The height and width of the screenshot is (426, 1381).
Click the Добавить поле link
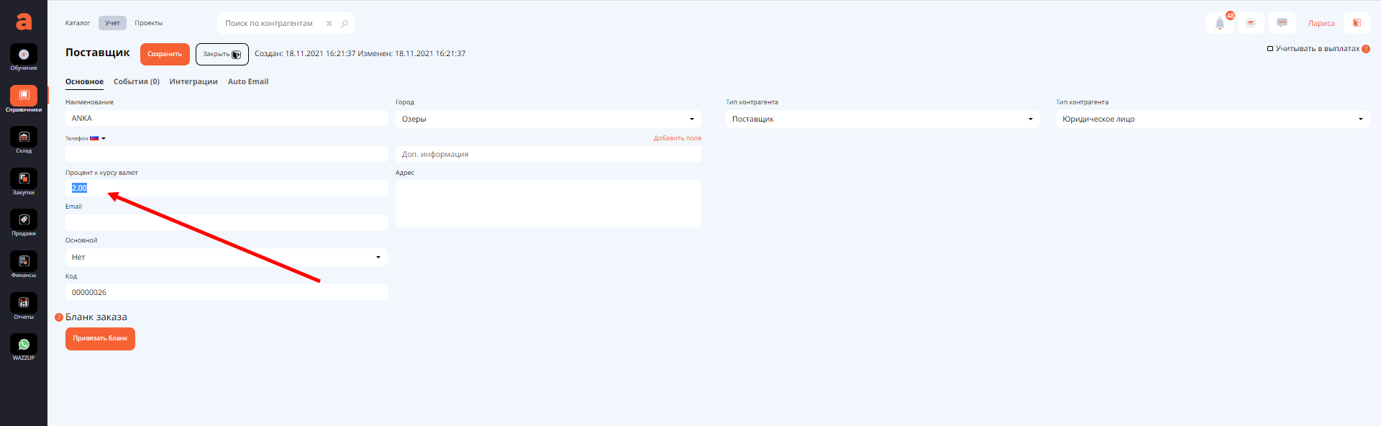coord(677,138)
